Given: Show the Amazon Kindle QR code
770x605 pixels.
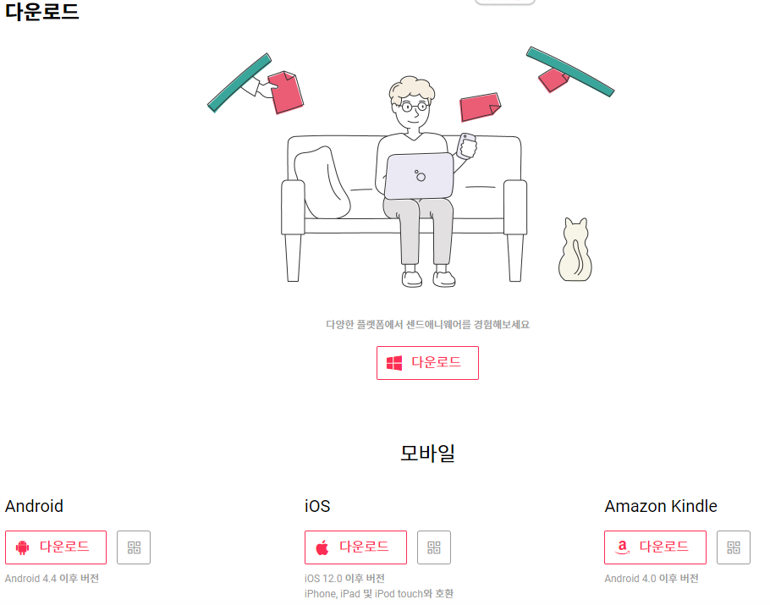Looking at the screenshot, I should tap(733, 547).
